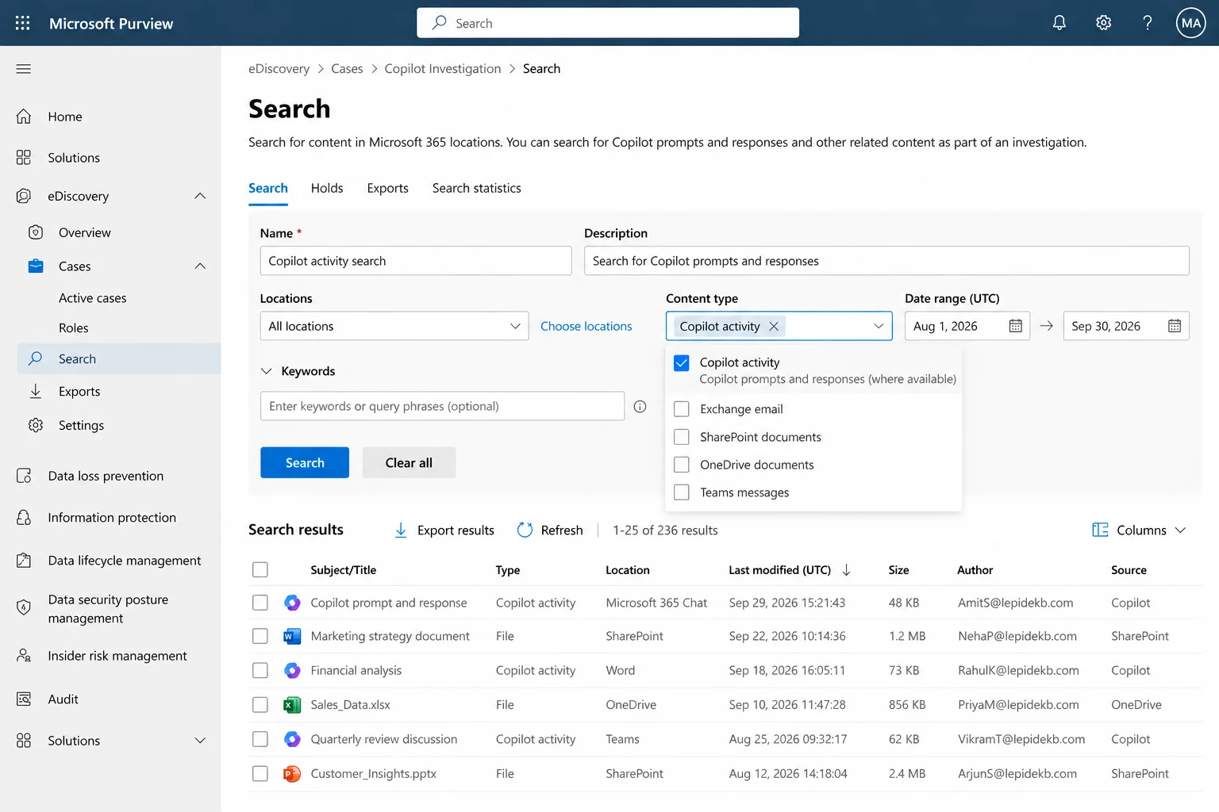1219x812 pixels.
Task: Click the Information protection lock icon
Action: point(24,517)
